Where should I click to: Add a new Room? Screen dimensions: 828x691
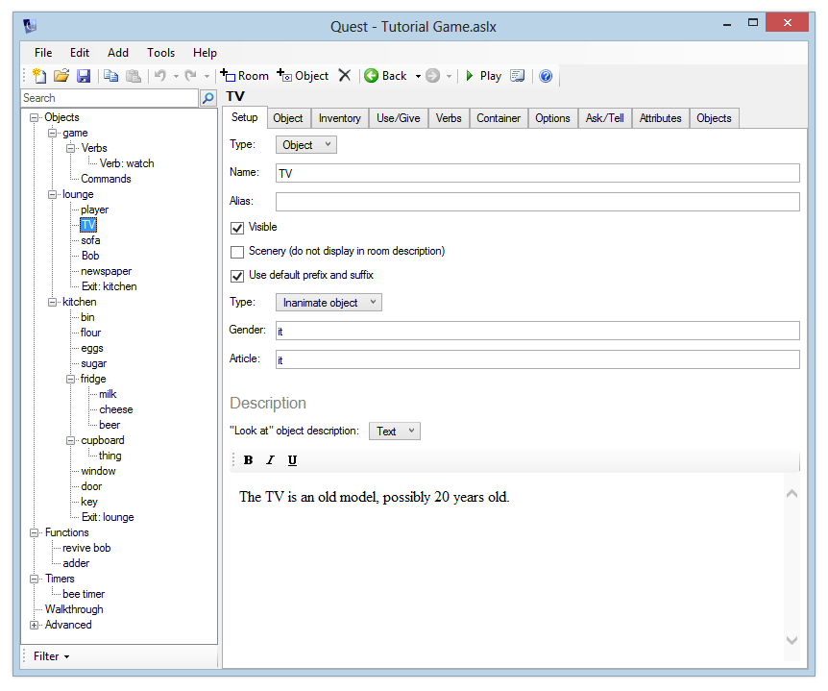point(245,76)
